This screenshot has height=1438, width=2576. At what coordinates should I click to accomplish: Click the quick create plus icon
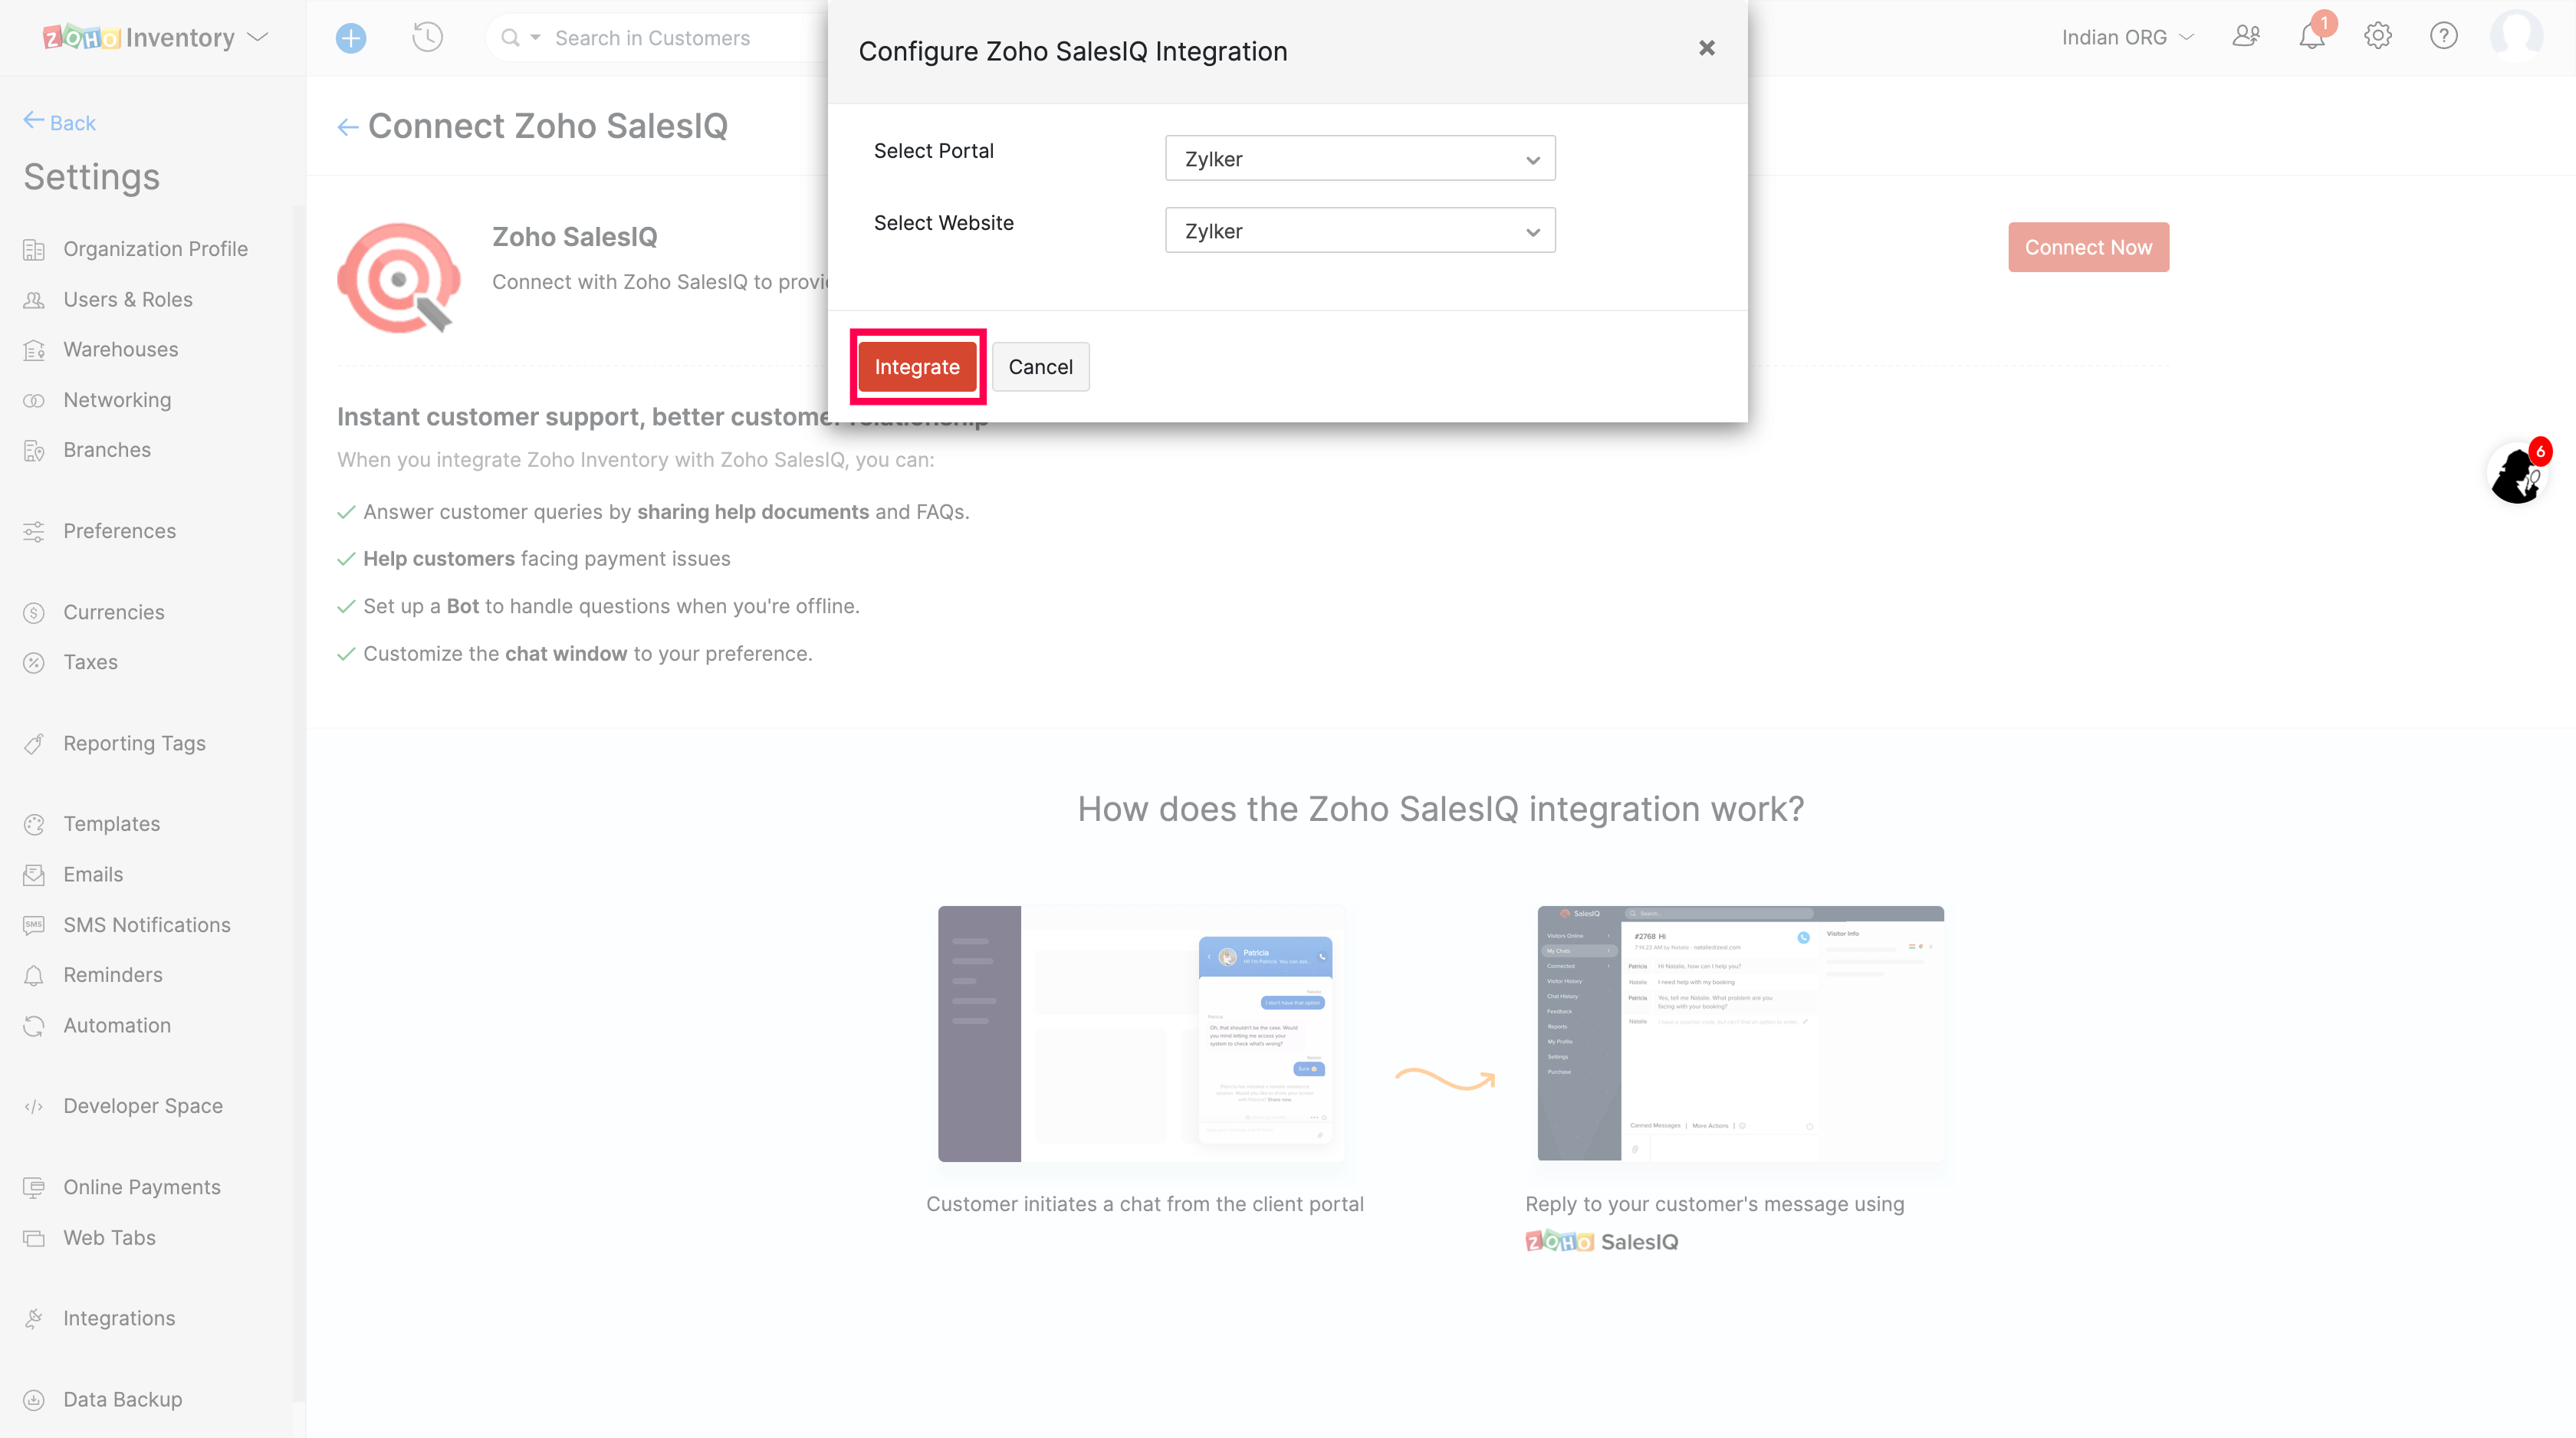coord(351,38)
